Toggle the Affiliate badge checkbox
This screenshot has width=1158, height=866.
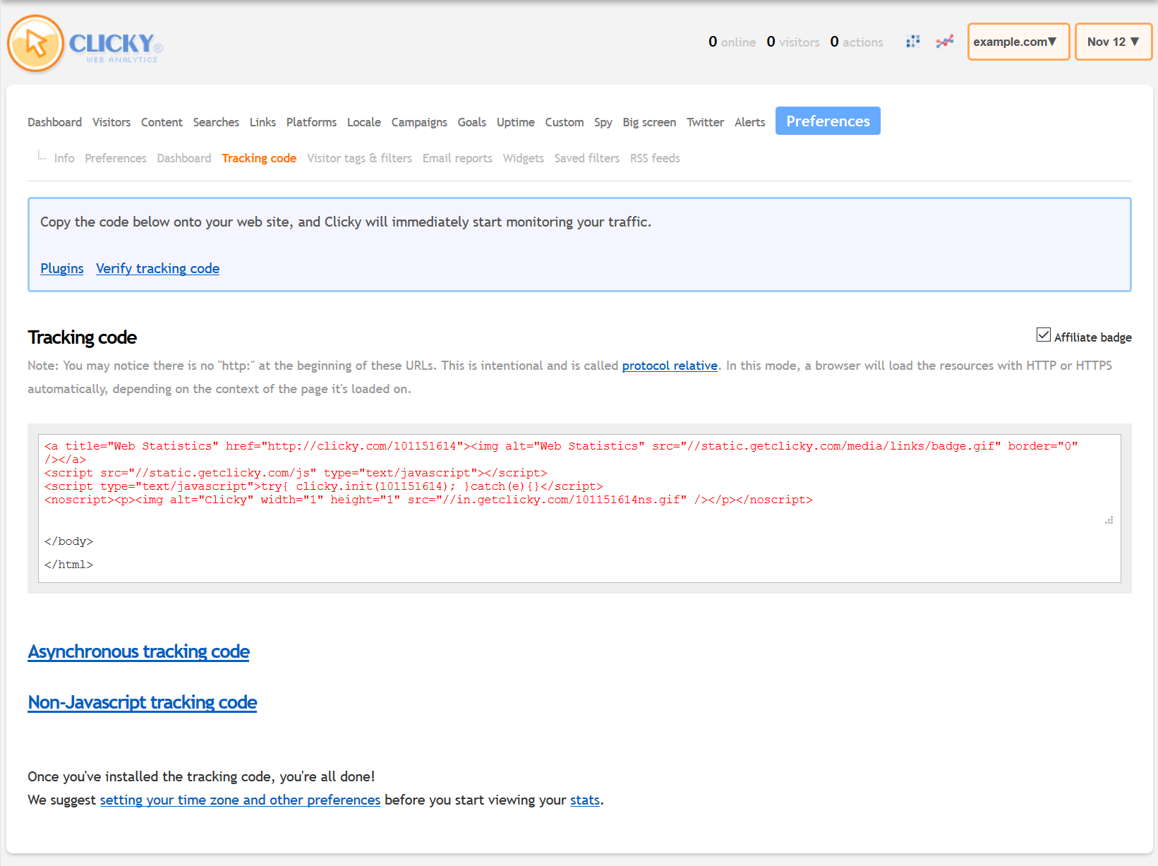coord(1043,335)
